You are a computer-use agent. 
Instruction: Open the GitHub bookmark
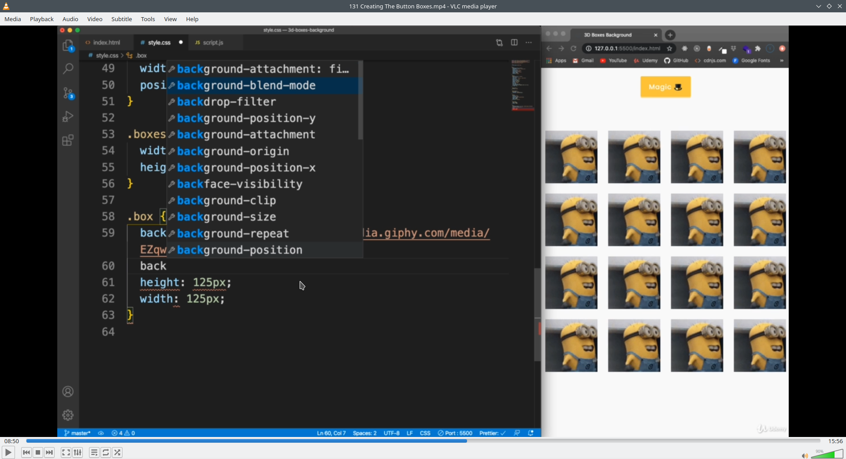pos(676,61)
